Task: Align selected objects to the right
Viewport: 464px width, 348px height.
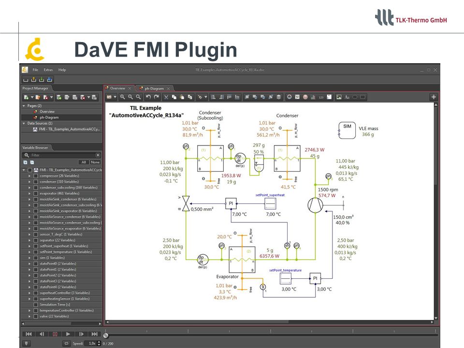Action: pos(221,97)
